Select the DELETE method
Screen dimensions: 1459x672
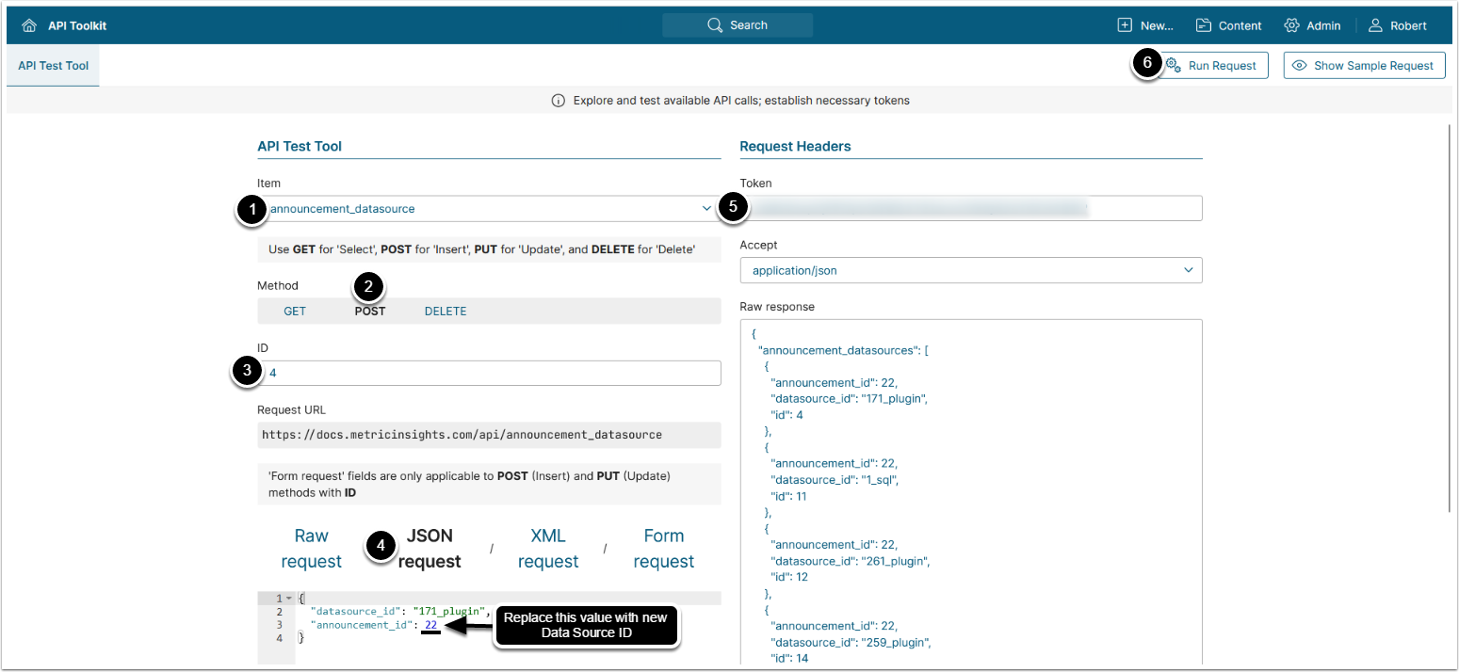click(446, 312)
